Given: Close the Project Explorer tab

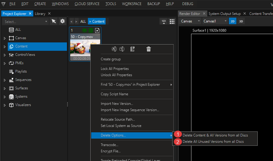Looking at the screenshot, I should 30,13.
